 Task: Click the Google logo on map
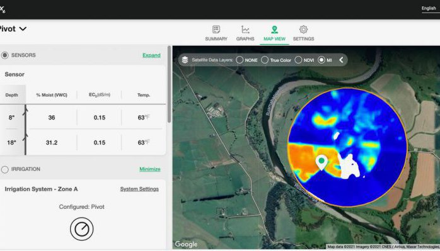186,244
